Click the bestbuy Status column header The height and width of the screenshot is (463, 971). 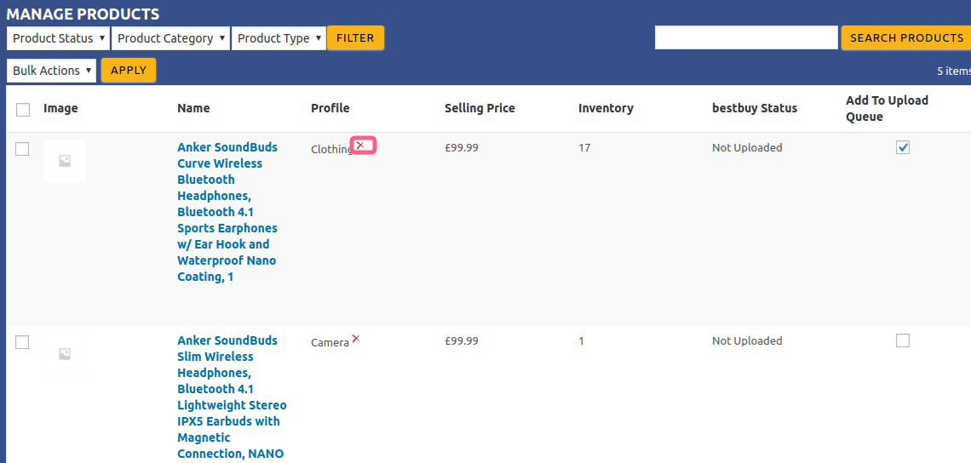755,108
